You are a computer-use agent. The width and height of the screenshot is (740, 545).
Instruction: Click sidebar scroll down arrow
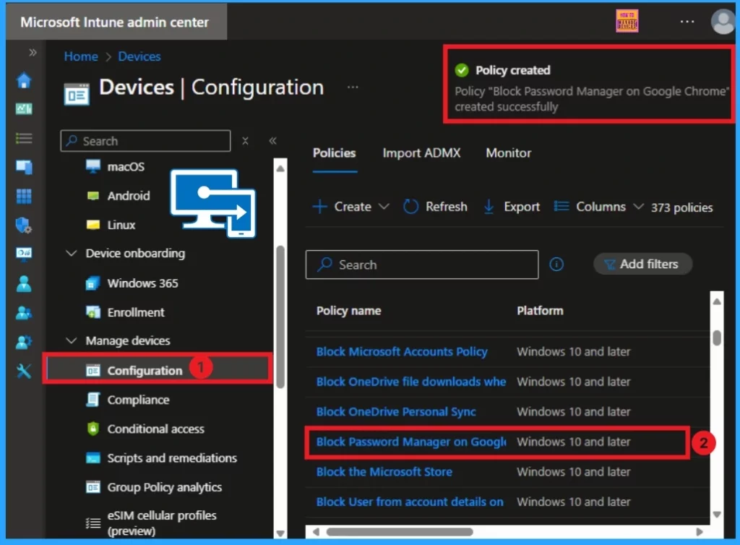pos(280,533)
